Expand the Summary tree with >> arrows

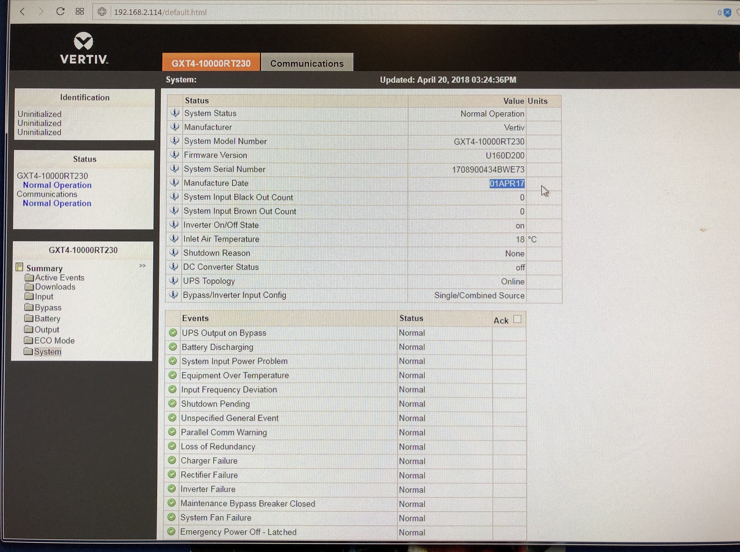pyautogui.click(x=143, y=266)
